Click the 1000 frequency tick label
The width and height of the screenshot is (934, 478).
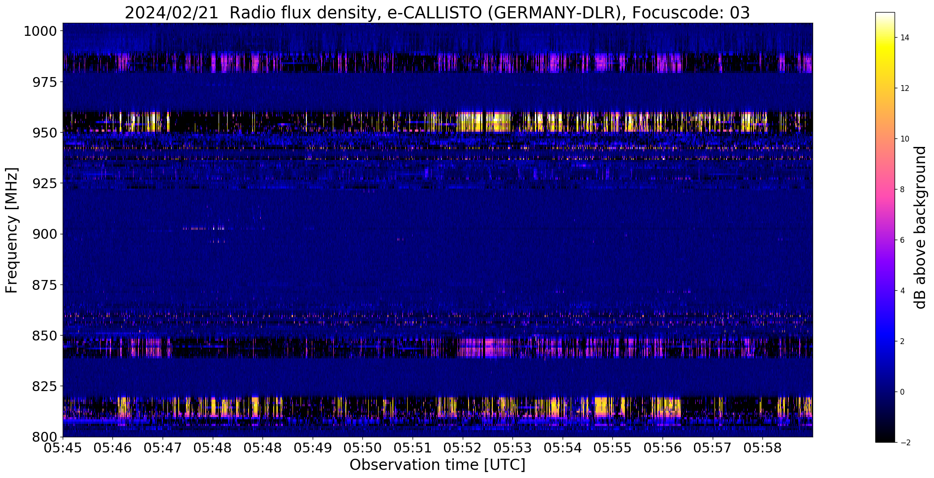[x=40, y=31]
